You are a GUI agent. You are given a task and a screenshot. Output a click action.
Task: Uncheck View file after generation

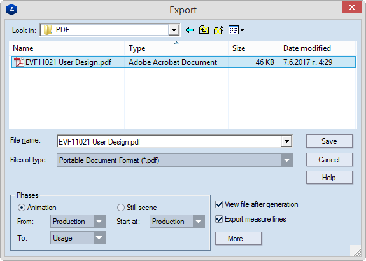click(x=219, y=204)
